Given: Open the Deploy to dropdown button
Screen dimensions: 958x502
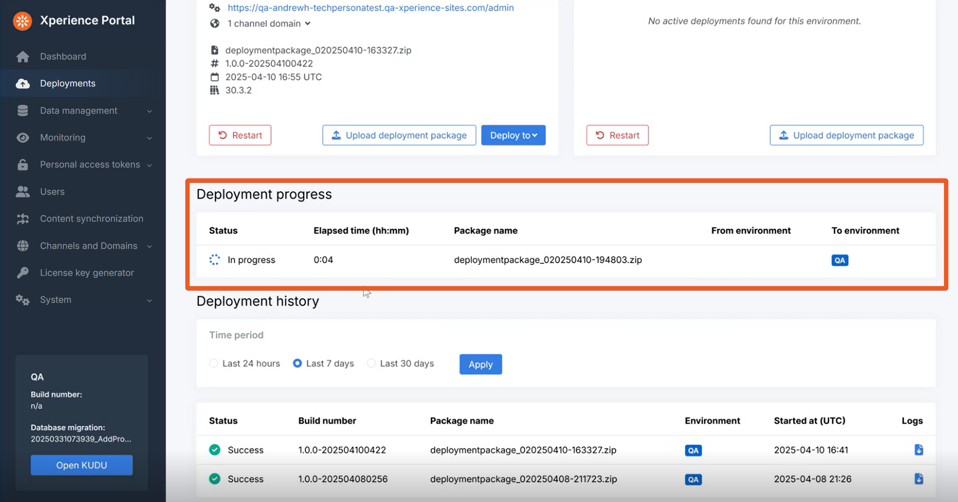Looking at the screenshot, I should (513, 135).
